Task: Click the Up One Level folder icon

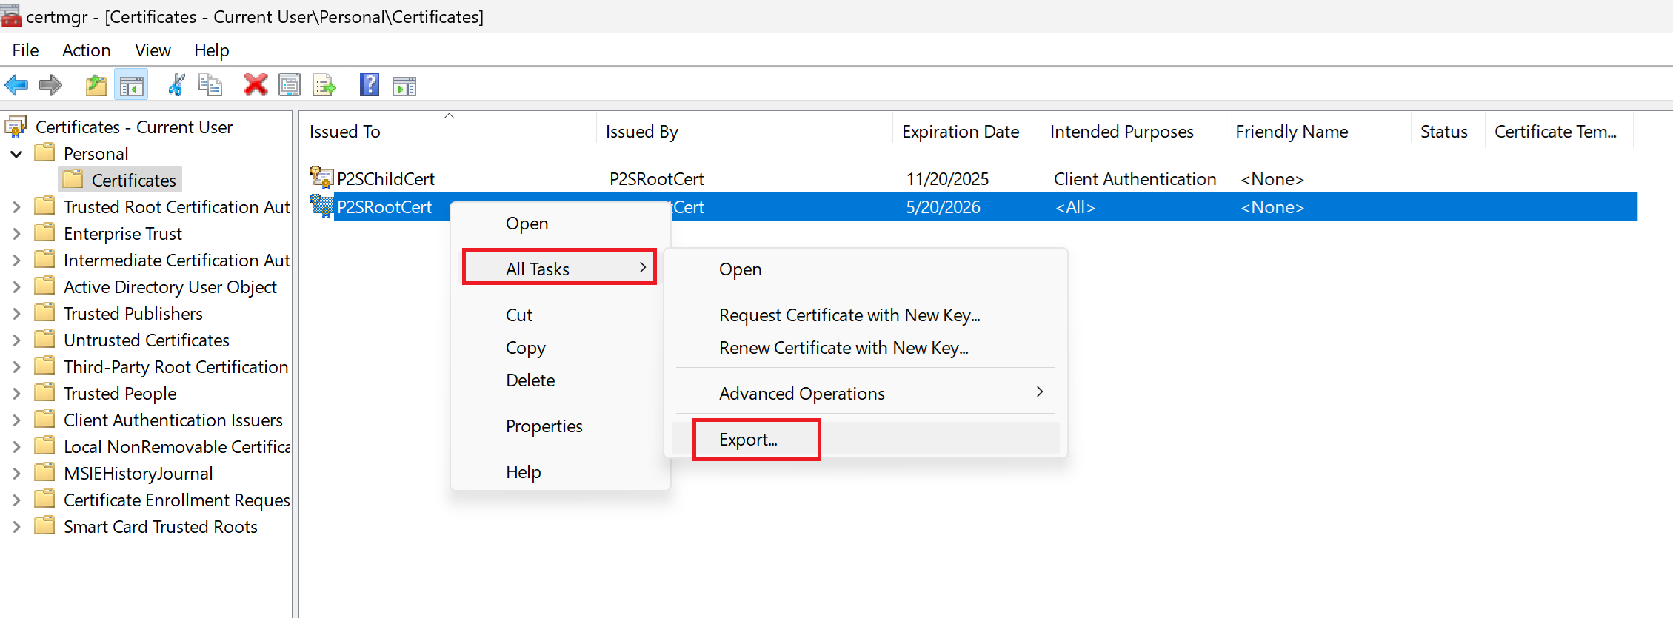Action: click(96, 85)
